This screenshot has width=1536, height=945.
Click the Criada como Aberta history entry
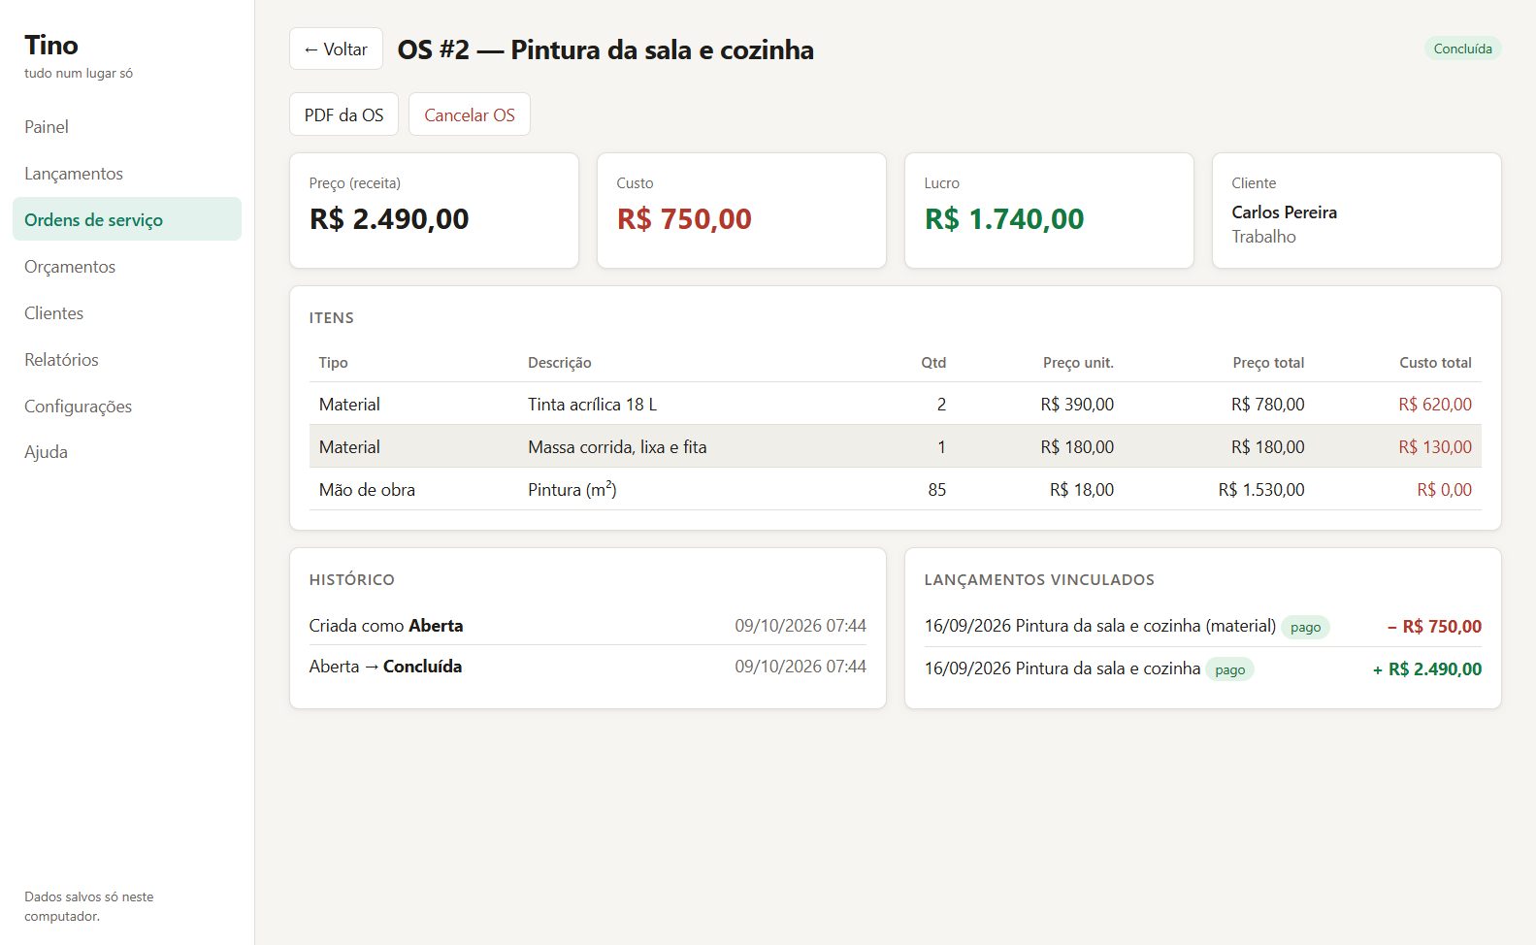point(588,626)
